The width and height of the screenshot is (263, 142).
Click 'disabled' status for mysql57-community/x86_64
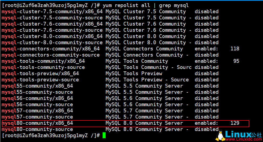[x=207, y=111]
